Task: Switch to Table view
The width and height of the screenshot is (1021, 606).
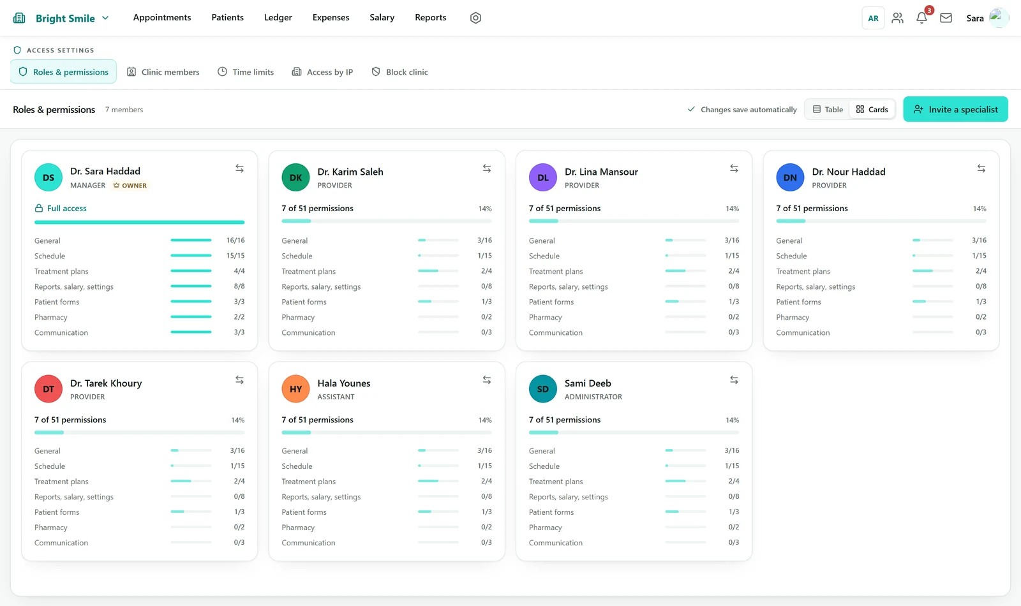Action: pyautogui.click(x=828, y=109)
